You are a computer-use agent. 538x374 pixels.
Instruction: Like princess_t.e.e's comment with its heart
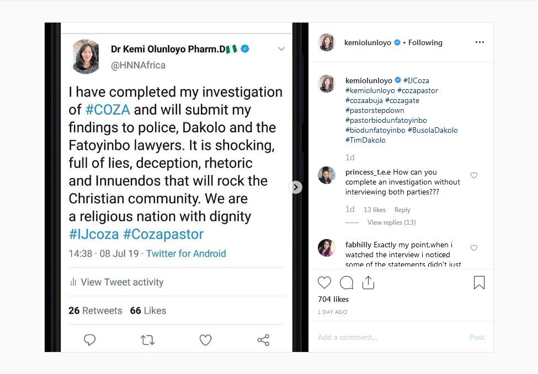click(x=474, y=175)
